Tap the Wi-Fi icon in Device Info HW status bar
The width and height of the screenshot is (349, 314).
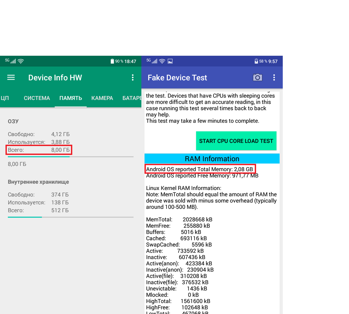pyautogui.click(x=21, y=61)
